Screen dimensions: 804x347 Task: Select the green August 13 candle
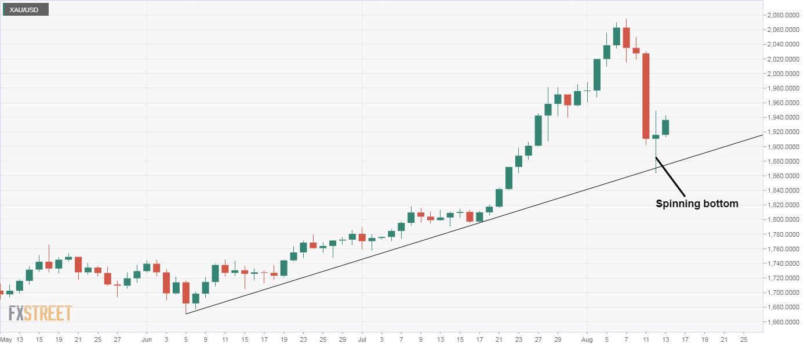click(665, 127)
